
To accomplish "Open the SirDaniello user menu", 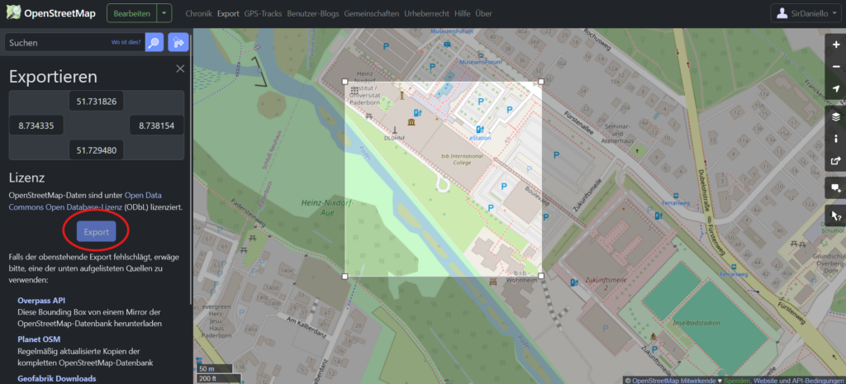I will pyautogui.click(x=807, y=13).
